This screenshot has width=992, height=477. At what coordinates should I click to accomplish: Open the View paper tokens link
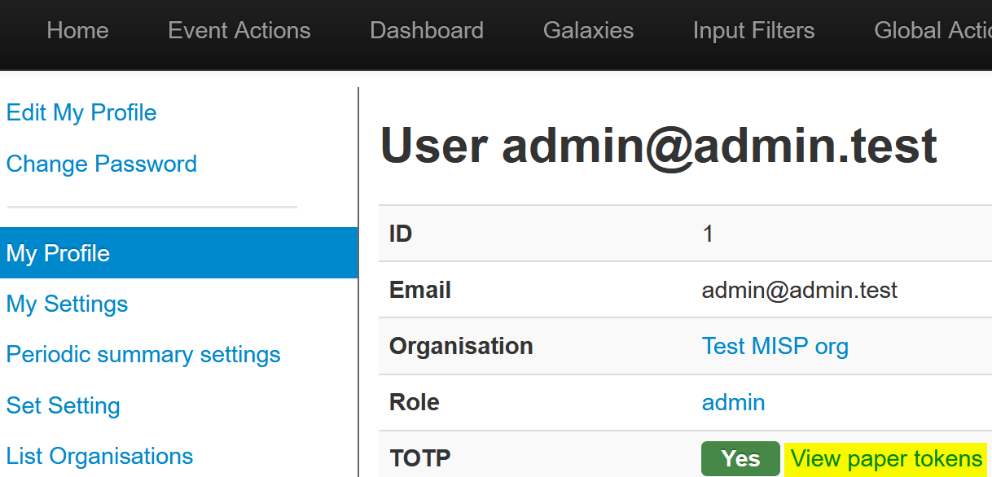point(886,458)
